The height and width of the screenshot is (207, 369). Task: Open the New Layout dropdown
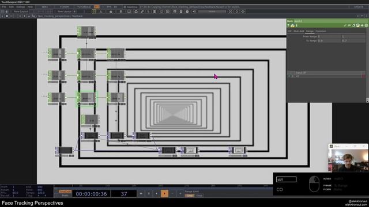coord(64,11)
